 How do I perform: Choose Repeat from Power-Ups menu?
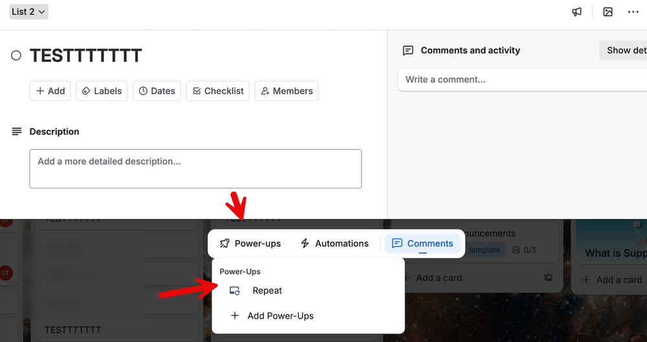pyautogui.click(x=308, y=290)
